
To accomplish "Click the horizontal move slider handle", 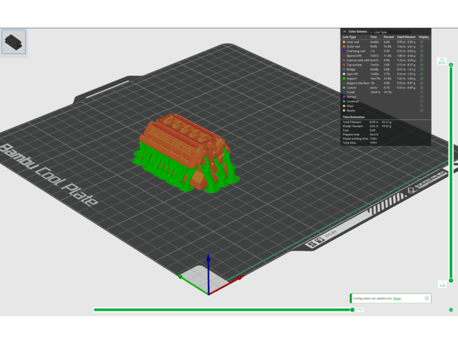I will click(352, 310).
